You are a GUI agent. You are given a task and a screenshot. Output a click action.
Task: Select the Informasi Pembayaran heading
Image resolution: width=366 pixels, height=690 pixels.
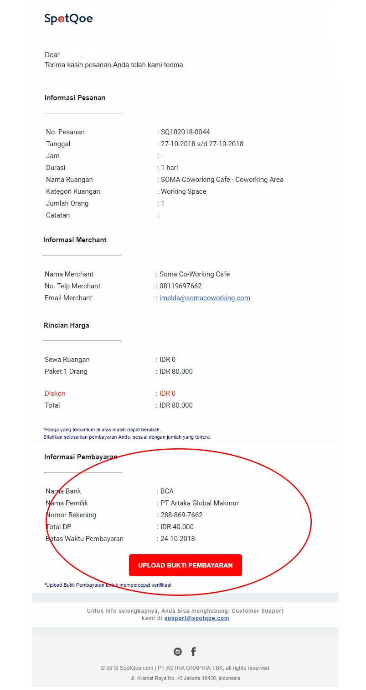coord(81,457)
